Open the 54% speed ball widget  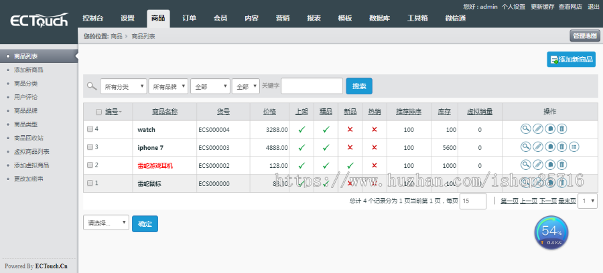551,233
